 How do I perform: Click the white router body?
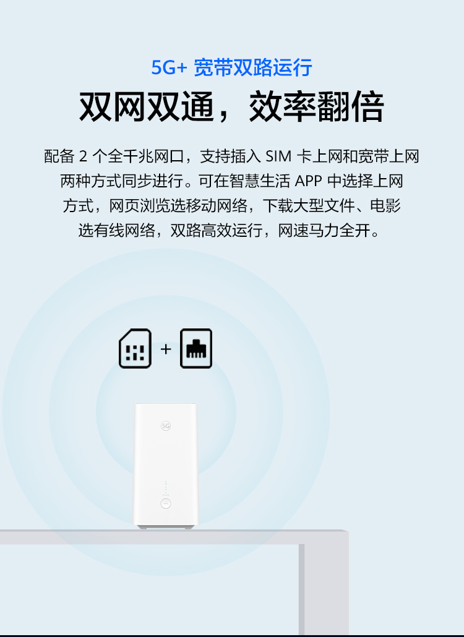(x=166, y=464)
